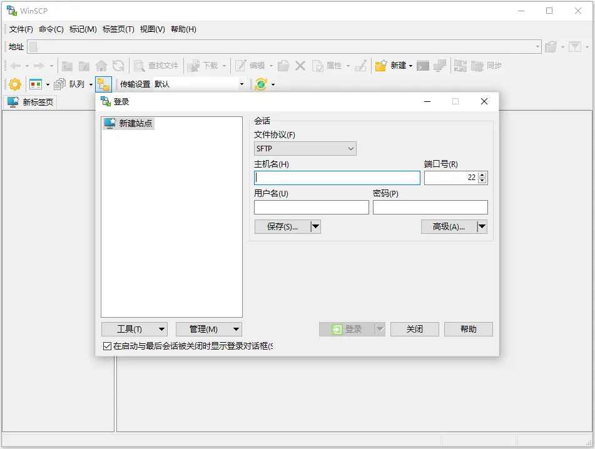This screenshot has width=595, height=449.
Task: Click the 主机名(H) input field
Action: tap(337, 178)
